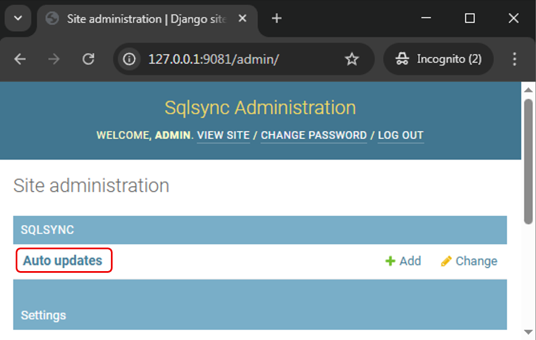
Task: Click the browser forward arrow
Action: [54, 59]
